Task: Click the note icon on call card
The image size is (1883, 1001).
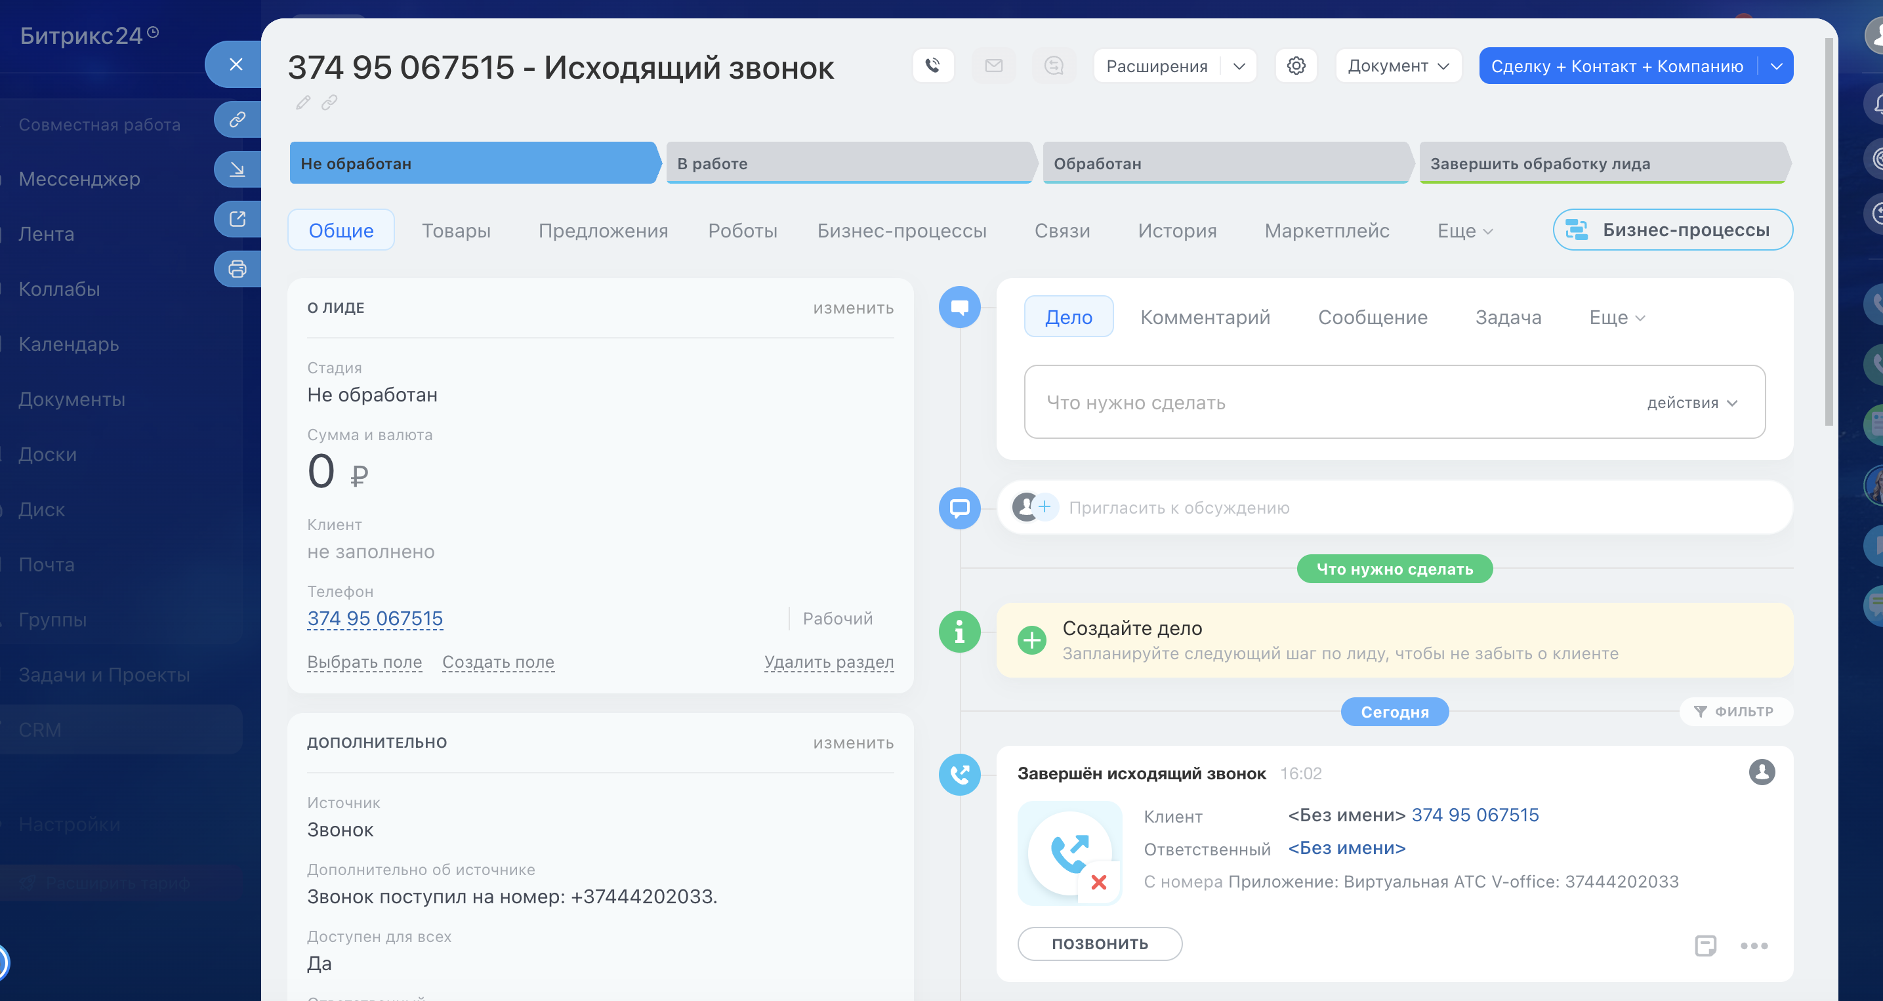Action: pyautogui.click(x=1705, y=945)
